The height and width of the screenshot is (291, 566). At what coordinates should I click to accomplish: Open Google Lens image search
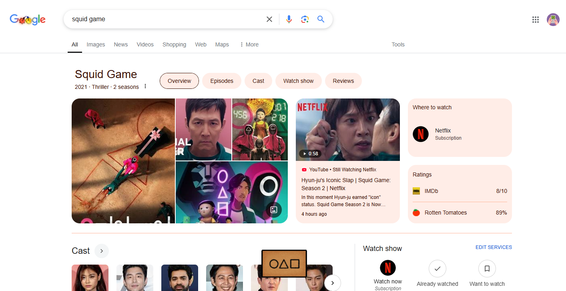305,19
